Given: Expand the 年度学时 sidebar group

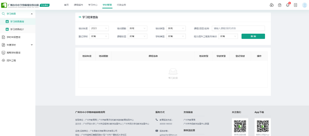Looking at the screenshot, I should 32,45.
